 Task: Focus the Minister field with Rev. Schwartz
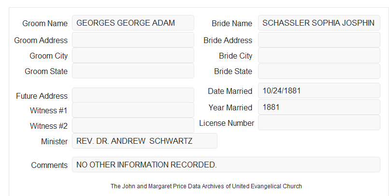coord(144,141)
